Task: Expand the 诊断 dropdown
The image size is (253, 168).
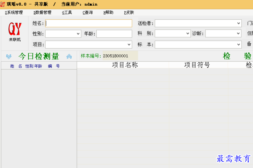Action: pyautogui.click(x=238, y=34)
